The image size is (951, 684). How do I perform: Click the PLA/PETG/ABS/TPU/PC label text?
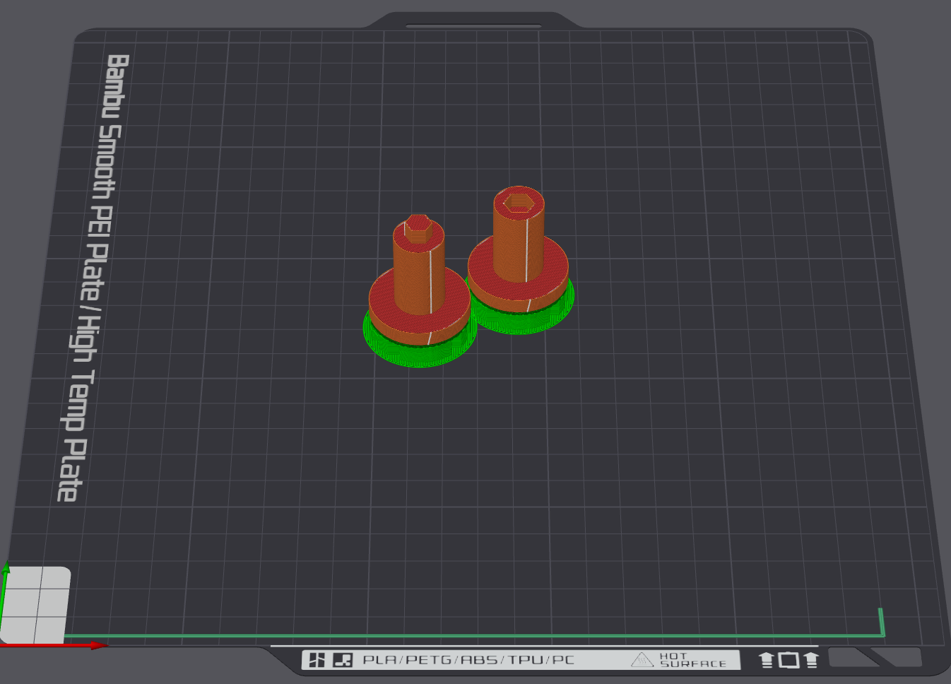pos(468,660)
